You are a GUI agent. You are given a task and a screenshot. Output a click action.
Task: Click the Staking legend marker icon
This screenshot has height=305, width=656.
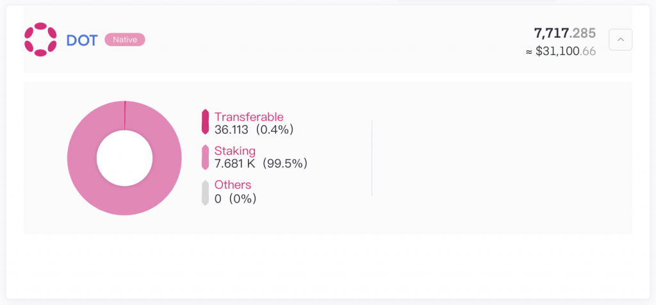coord(205,157)
